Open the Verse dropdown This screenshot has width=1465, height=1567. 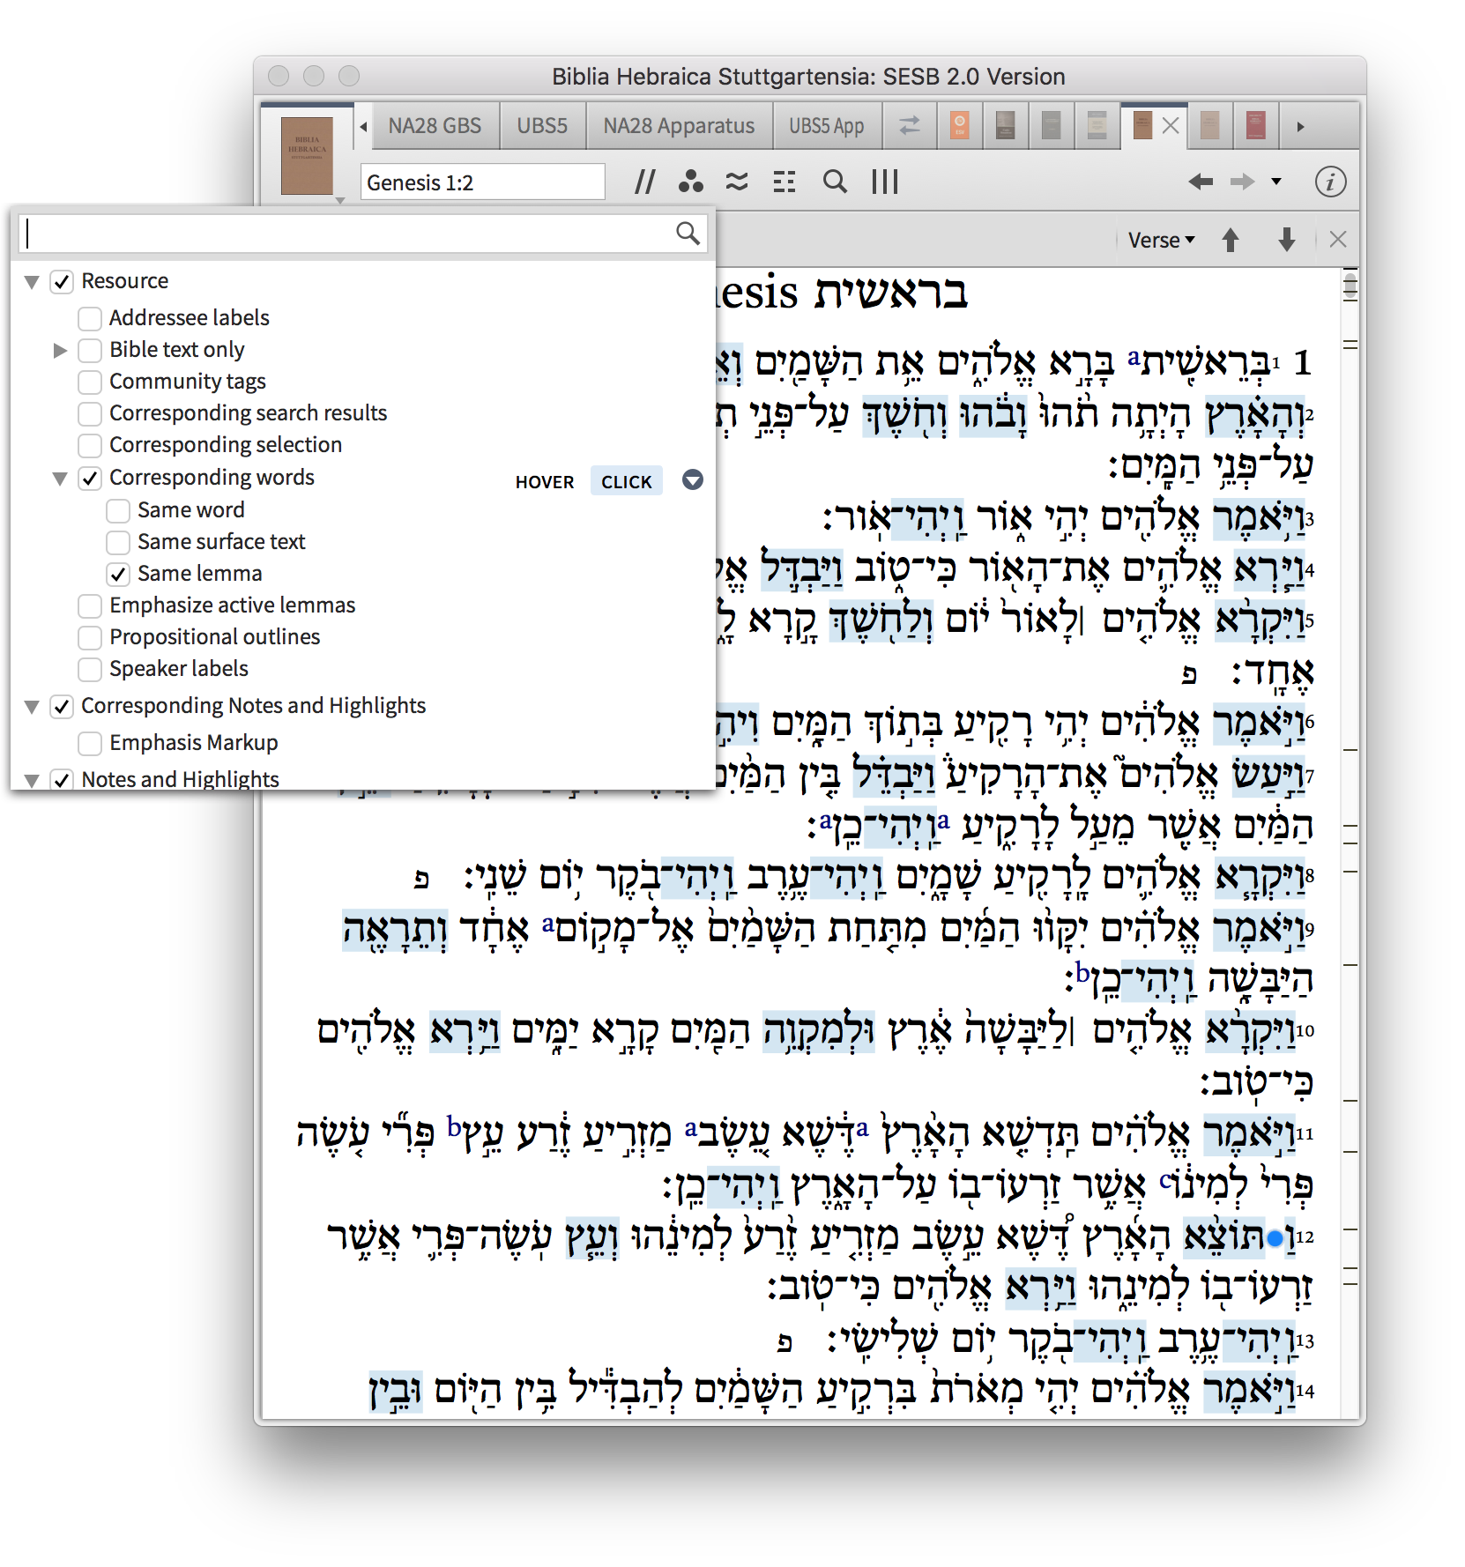click(1161, 240)
